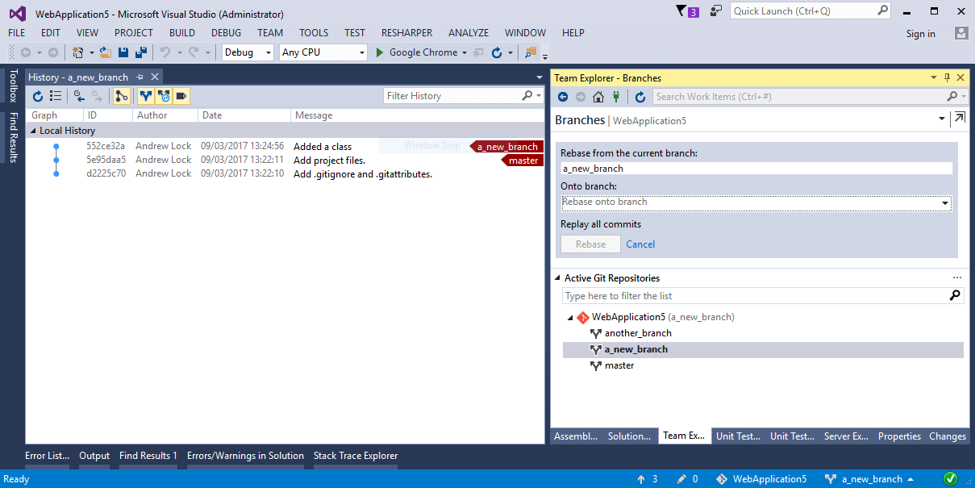Image resolution: width=975 pixels, height=488 pixels.
Task: Select the green Connect plug icon
Action: (x=615, y=96)
